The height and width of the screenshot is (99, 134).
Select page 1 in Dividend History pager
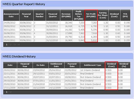coord(7,92)
